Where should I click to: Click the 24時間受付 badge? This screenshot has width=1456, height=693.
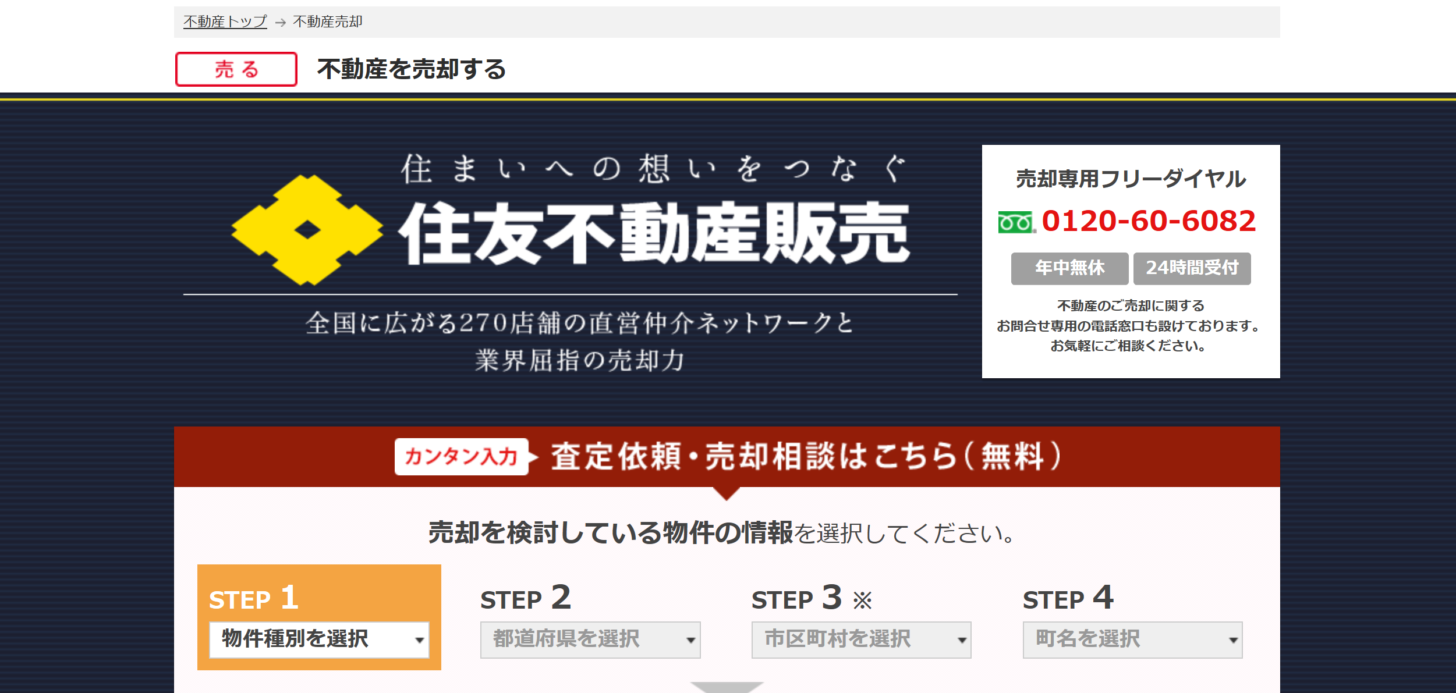(x=1192, y=268)
